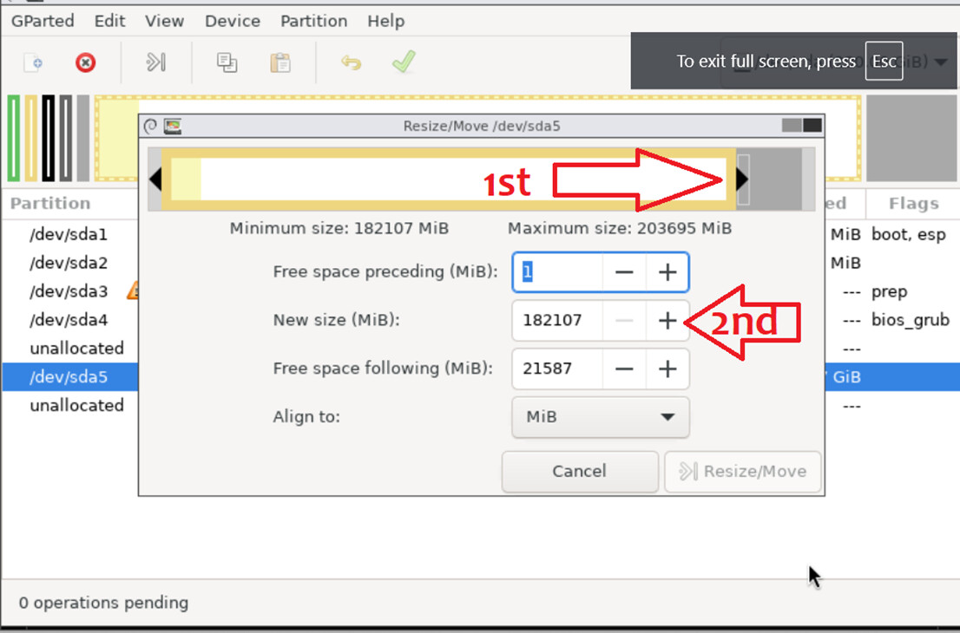Click the Copy partition toolbar icon

227,62
